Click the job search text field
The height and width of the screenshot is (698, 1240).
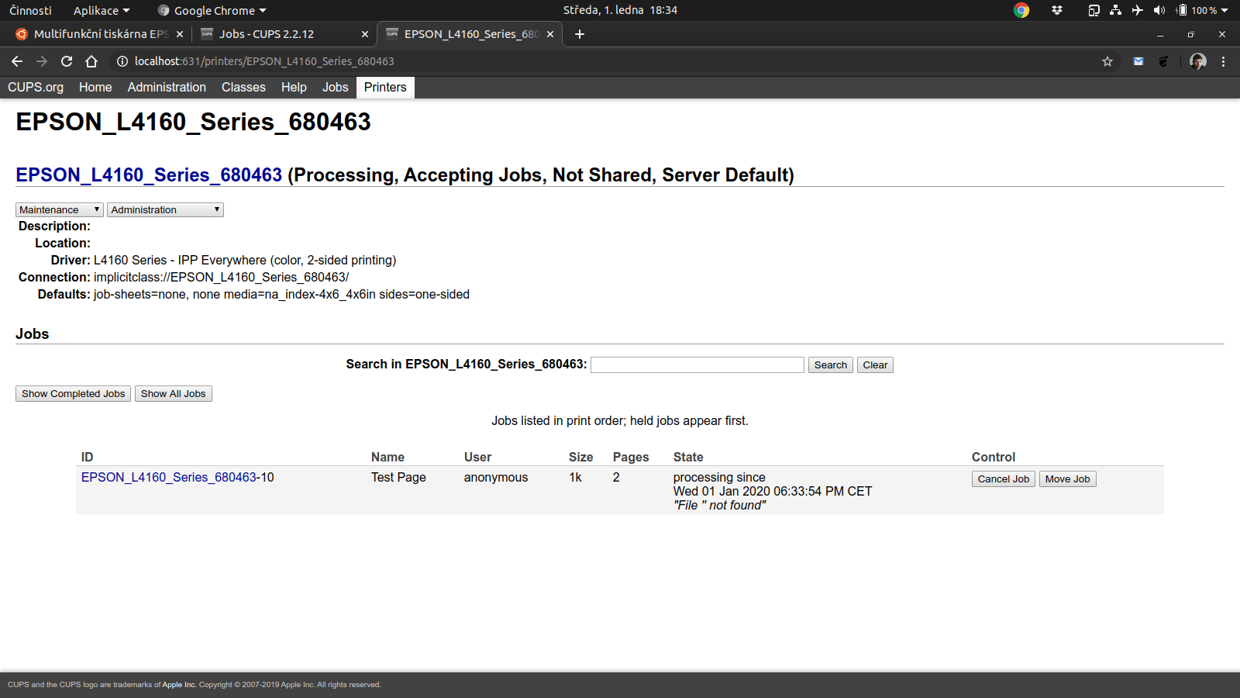697,365
